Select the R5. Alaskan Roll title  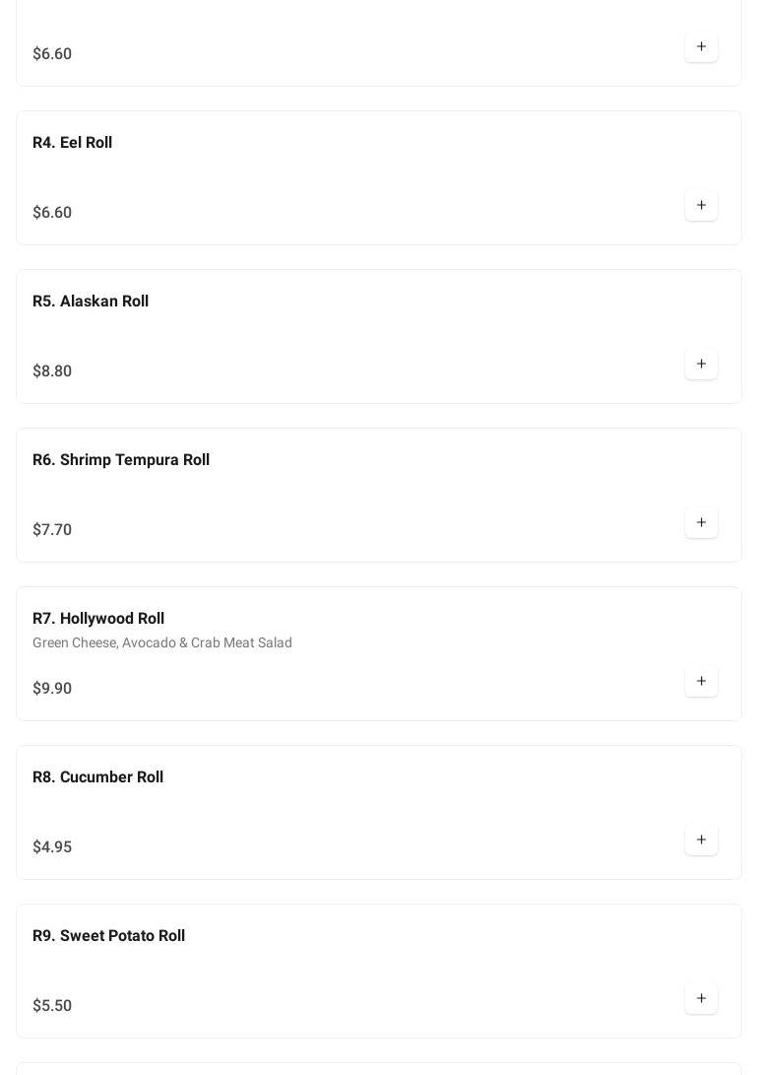click(x=91, y=302)
